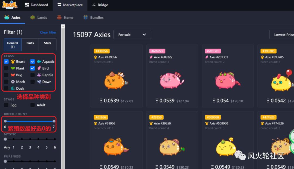Open Axie #201301 listing image
This screenshot has height=169, width=294.
pyautogui.click(x=227, y=80)
